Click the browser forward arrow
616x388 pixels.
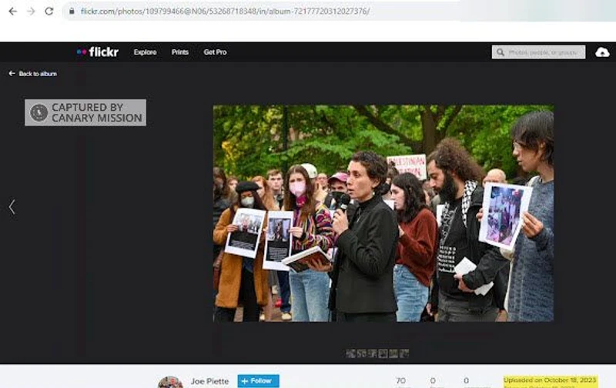coord(31,12)
